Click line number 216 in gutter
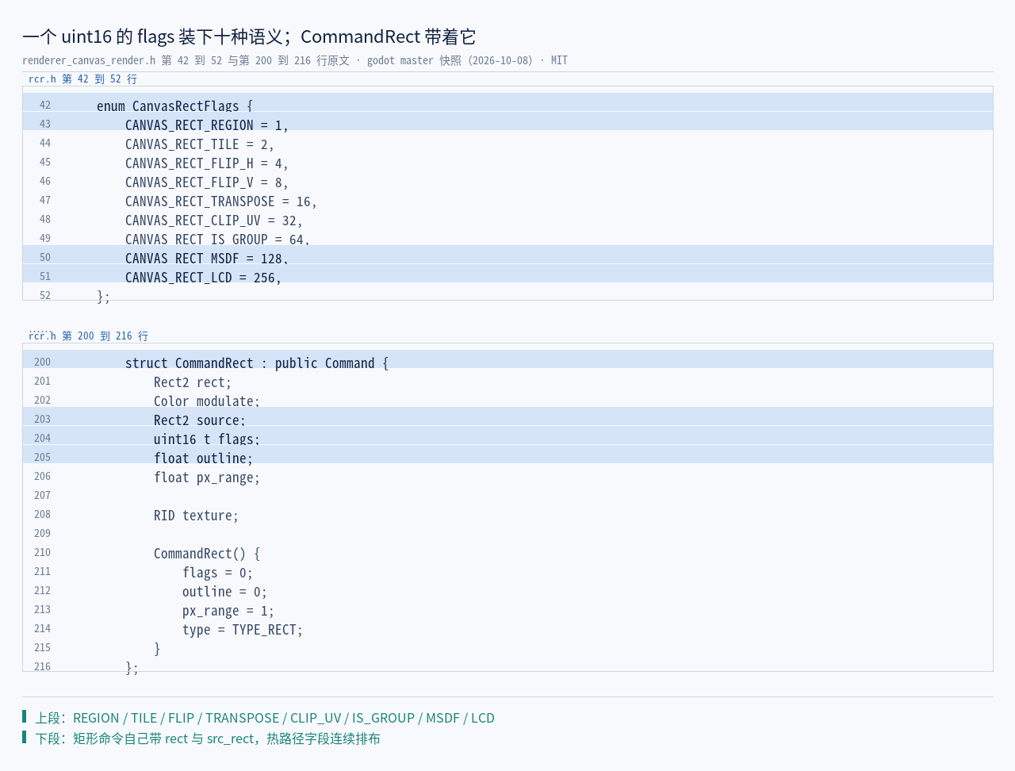 pos(42,666)
